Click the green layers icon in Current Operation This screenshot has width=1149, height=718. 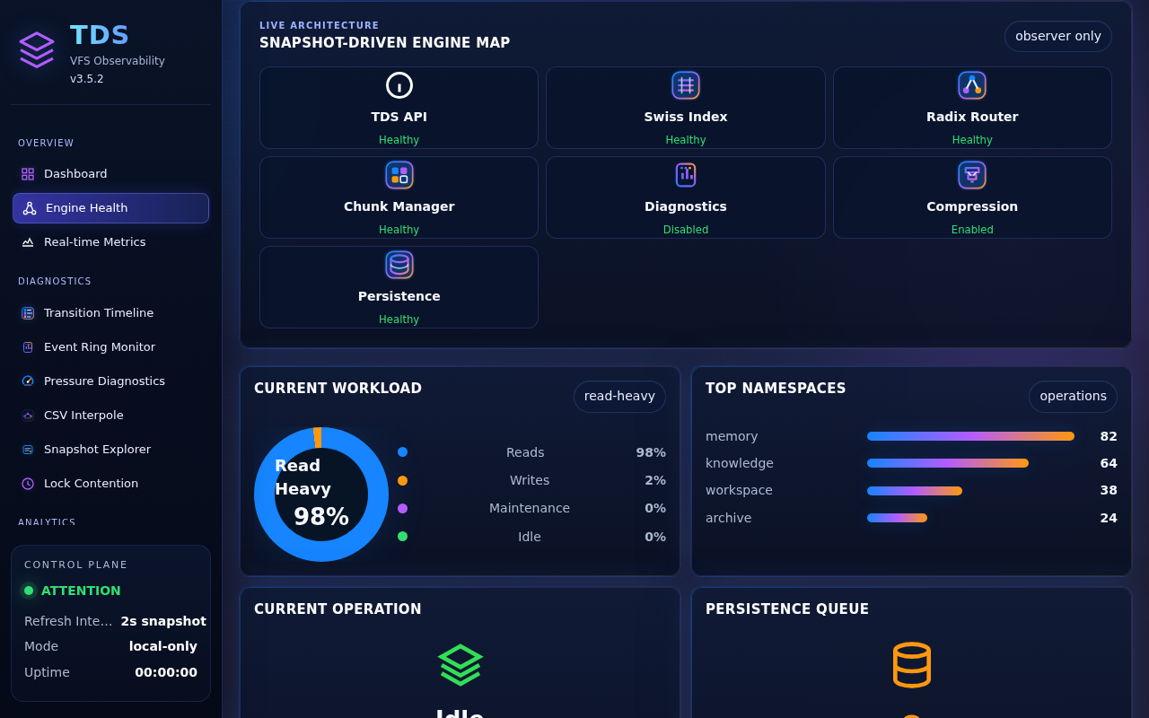(x=460, y=665)
